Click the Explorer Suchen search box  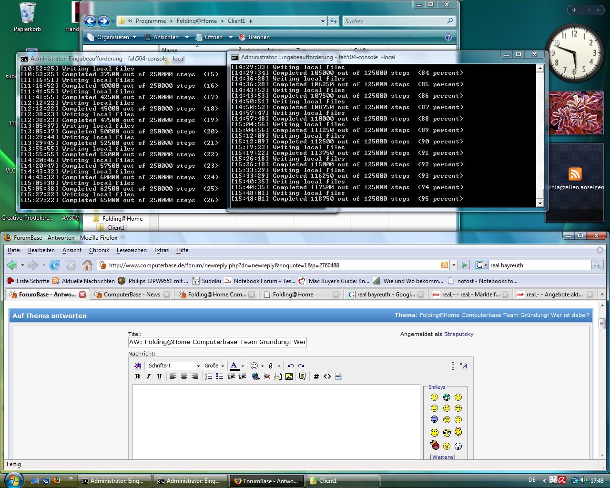398,21
